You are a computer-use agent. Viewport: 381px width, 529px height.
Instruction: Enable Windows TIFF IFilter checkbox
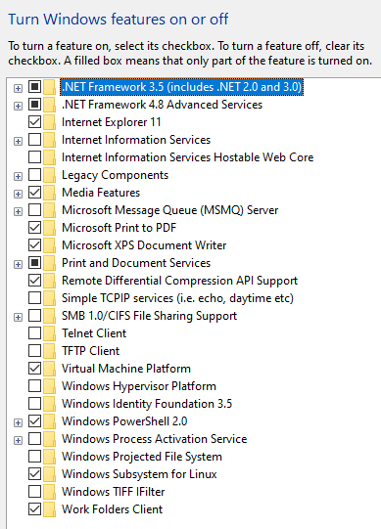click(x=34, y=491)
